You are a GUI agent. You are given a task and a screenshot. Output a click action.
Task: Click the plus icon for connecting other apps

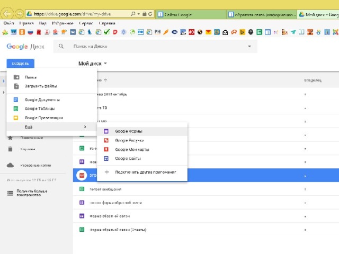click(x=106, y=172)
